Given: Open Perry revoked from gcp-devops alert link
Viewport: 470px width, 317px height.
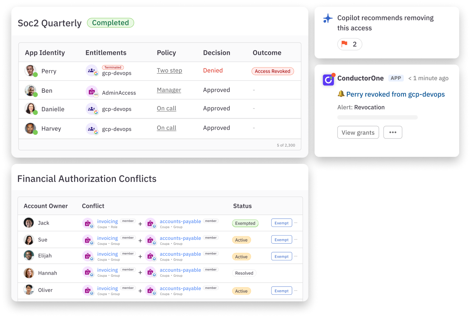Looking at the screenshot, I should (395, 94).
